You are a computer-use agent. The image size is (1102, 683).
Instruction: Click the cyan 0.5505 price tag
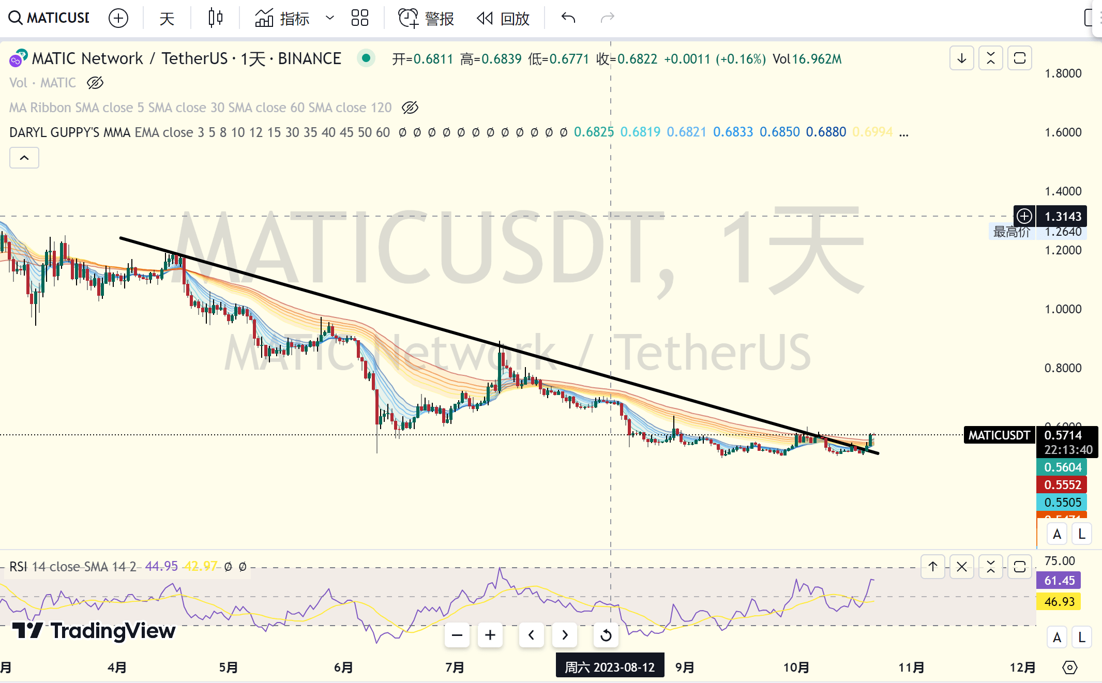click(1063, 503)
